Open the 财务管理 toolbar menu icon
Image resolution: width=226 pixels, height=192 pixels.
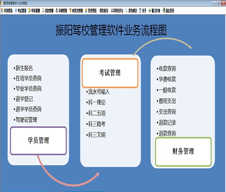(x=43, y=10)
